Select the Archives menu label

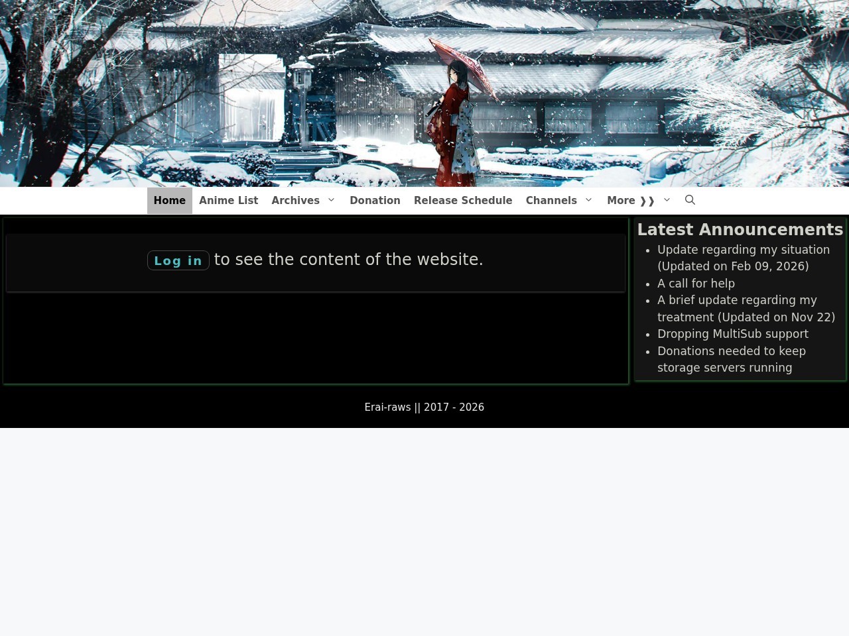pyautogui.click(x=295, y=201)
